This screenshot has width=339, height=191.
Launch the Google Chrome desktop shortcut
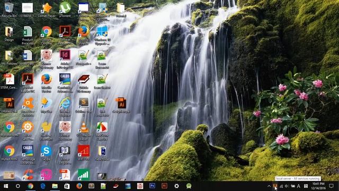click(x=46, y=35)
